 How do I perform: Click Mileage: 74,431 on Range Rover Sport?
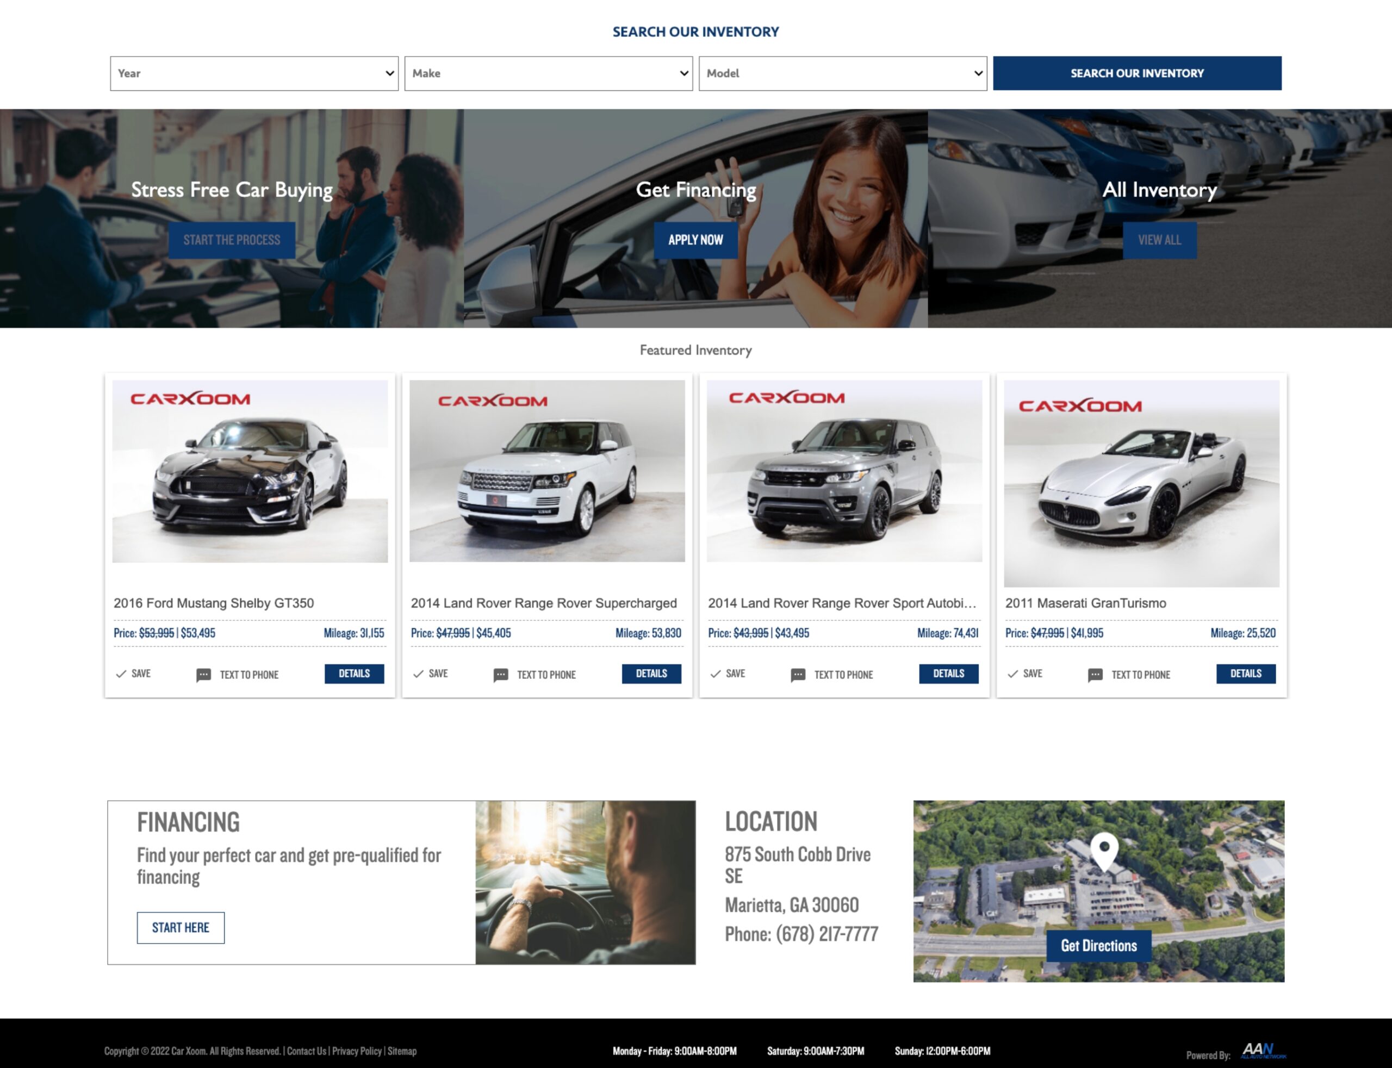coord(948,633)
